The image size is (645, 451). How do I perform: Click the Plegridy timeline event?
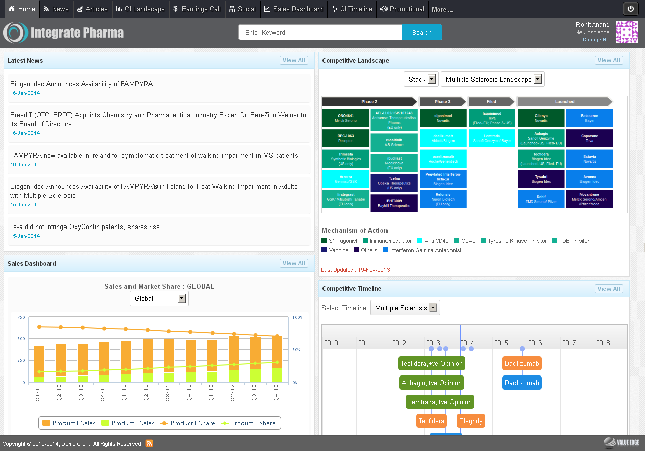click(x=471, y=421)
